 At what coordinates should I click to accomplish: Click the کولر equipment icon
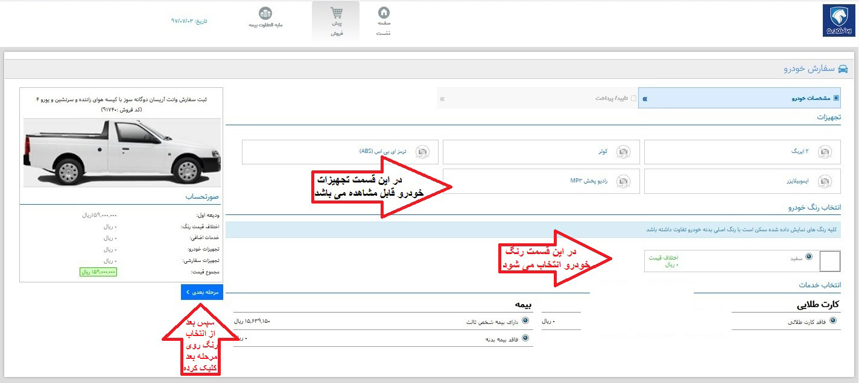point(623,152)
